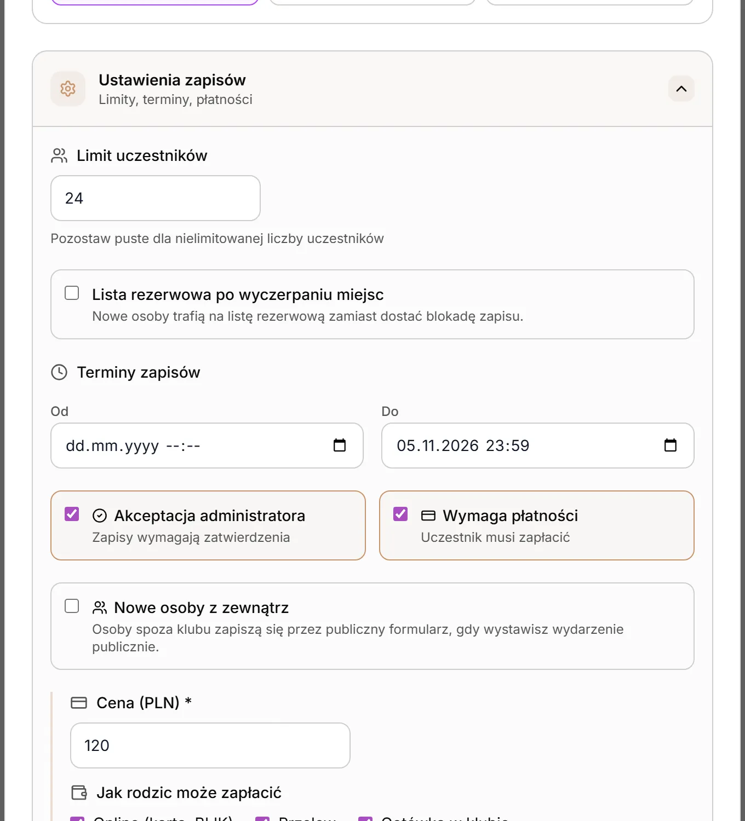Viewport: 745px width, 821px height.
Task: Click the people icon by Nowe osoby z zewnątrz
Action: [100, 608]
